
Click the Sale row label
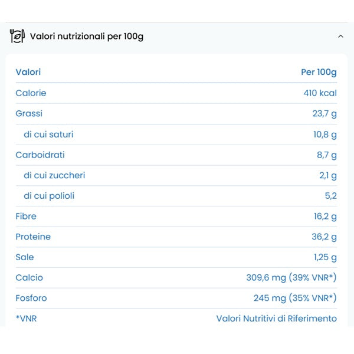point(25,257)
